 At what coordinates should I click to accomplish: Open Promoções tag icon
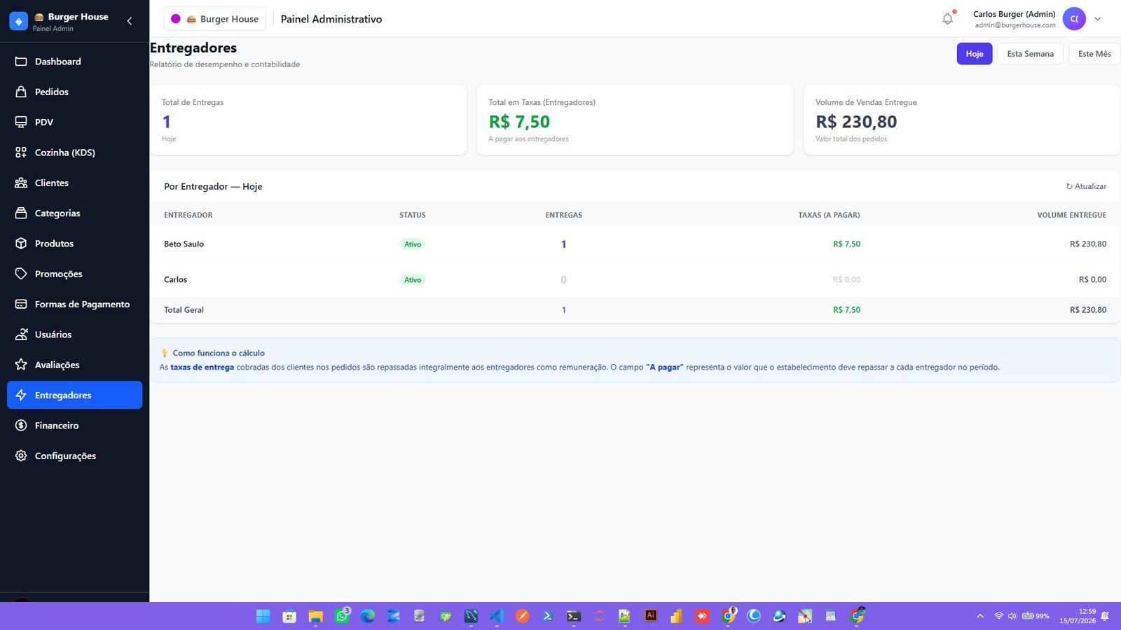pos(21,274)
